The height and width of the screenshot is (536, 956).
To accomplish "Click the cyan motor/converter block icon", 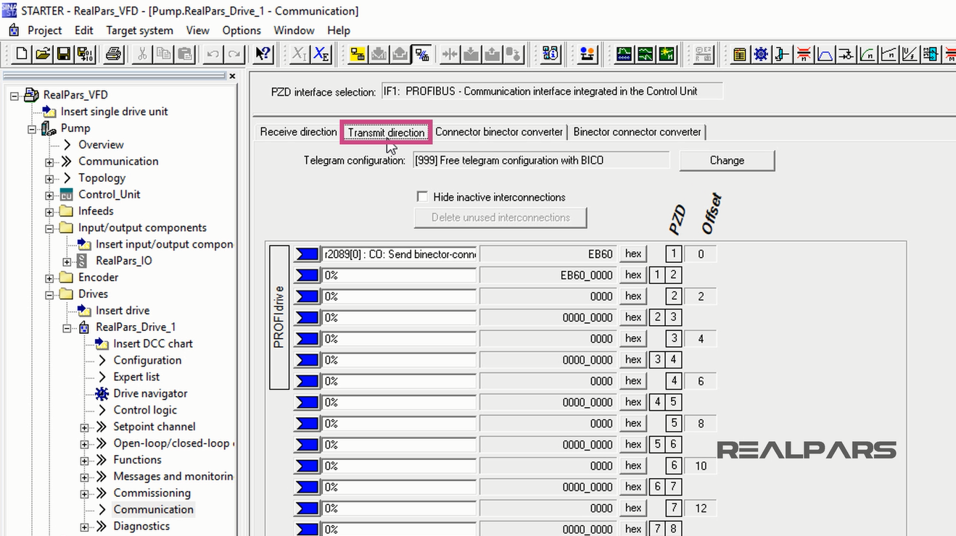I will point(931,54).
